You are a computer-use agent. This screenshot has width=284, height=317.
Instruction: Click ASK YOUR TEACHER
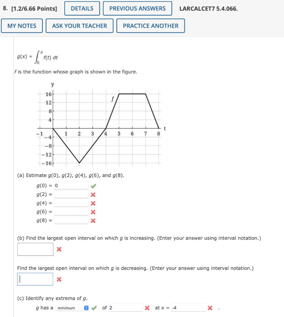tap(79, 26)
